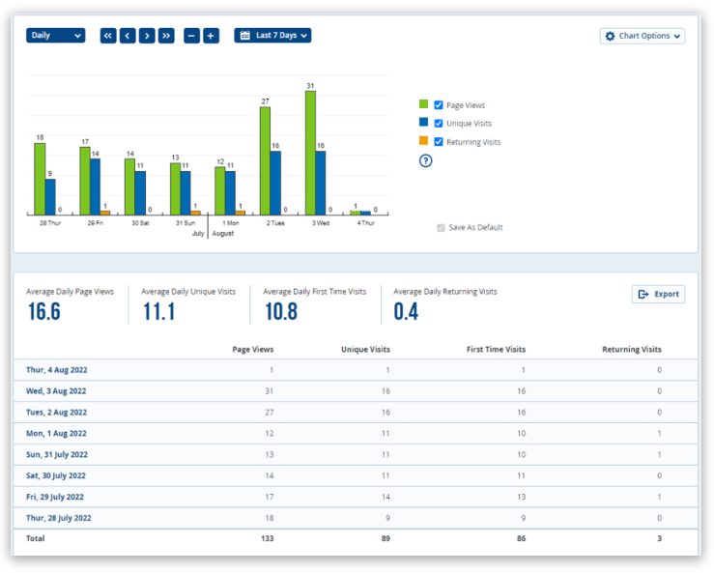The height and width of the screenshot is (573, 714).
Task: Click the Total row label
Action: (35, 538)
